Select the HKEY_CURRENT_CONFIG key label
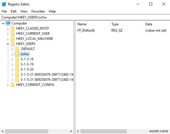This screenshot has height=134, width=170. 35,85
